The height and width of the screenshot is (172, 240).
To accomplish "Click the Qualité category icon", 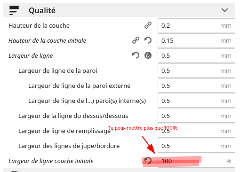I will coord(14,10).
